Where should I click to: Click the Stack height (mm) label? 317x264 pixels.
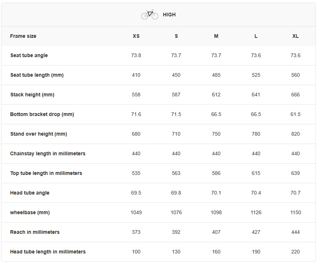[x=32, y=95]
